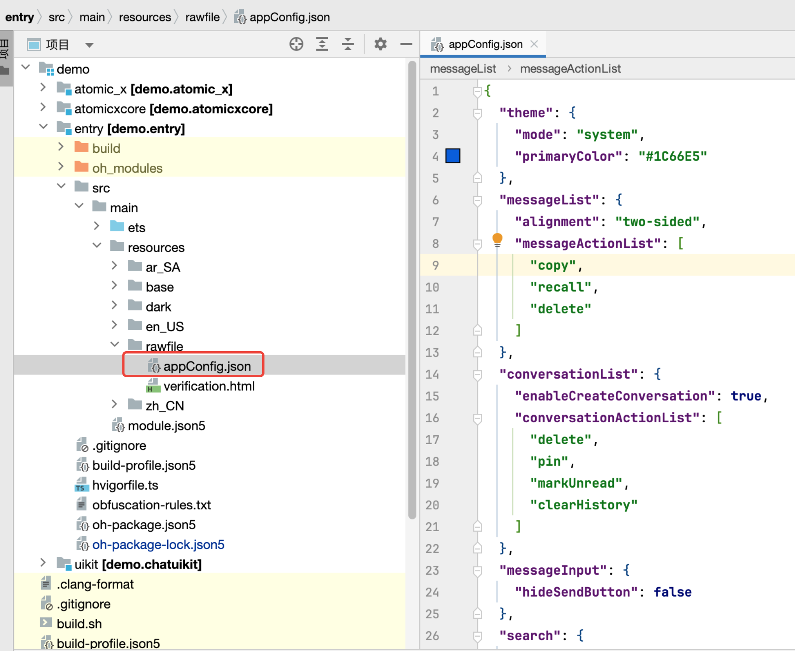Screen dimensions: 795x651
Task: Select the hvigorfile.ts file
Action: pyautogui.click(x=125, y=485)
